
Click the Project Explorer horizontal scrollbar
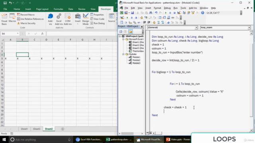[127, 133]
